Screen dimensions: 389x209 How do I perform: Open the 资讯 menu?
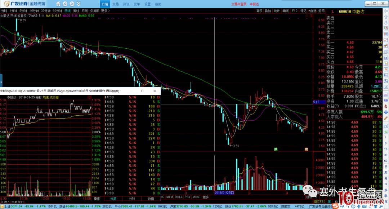126,4
